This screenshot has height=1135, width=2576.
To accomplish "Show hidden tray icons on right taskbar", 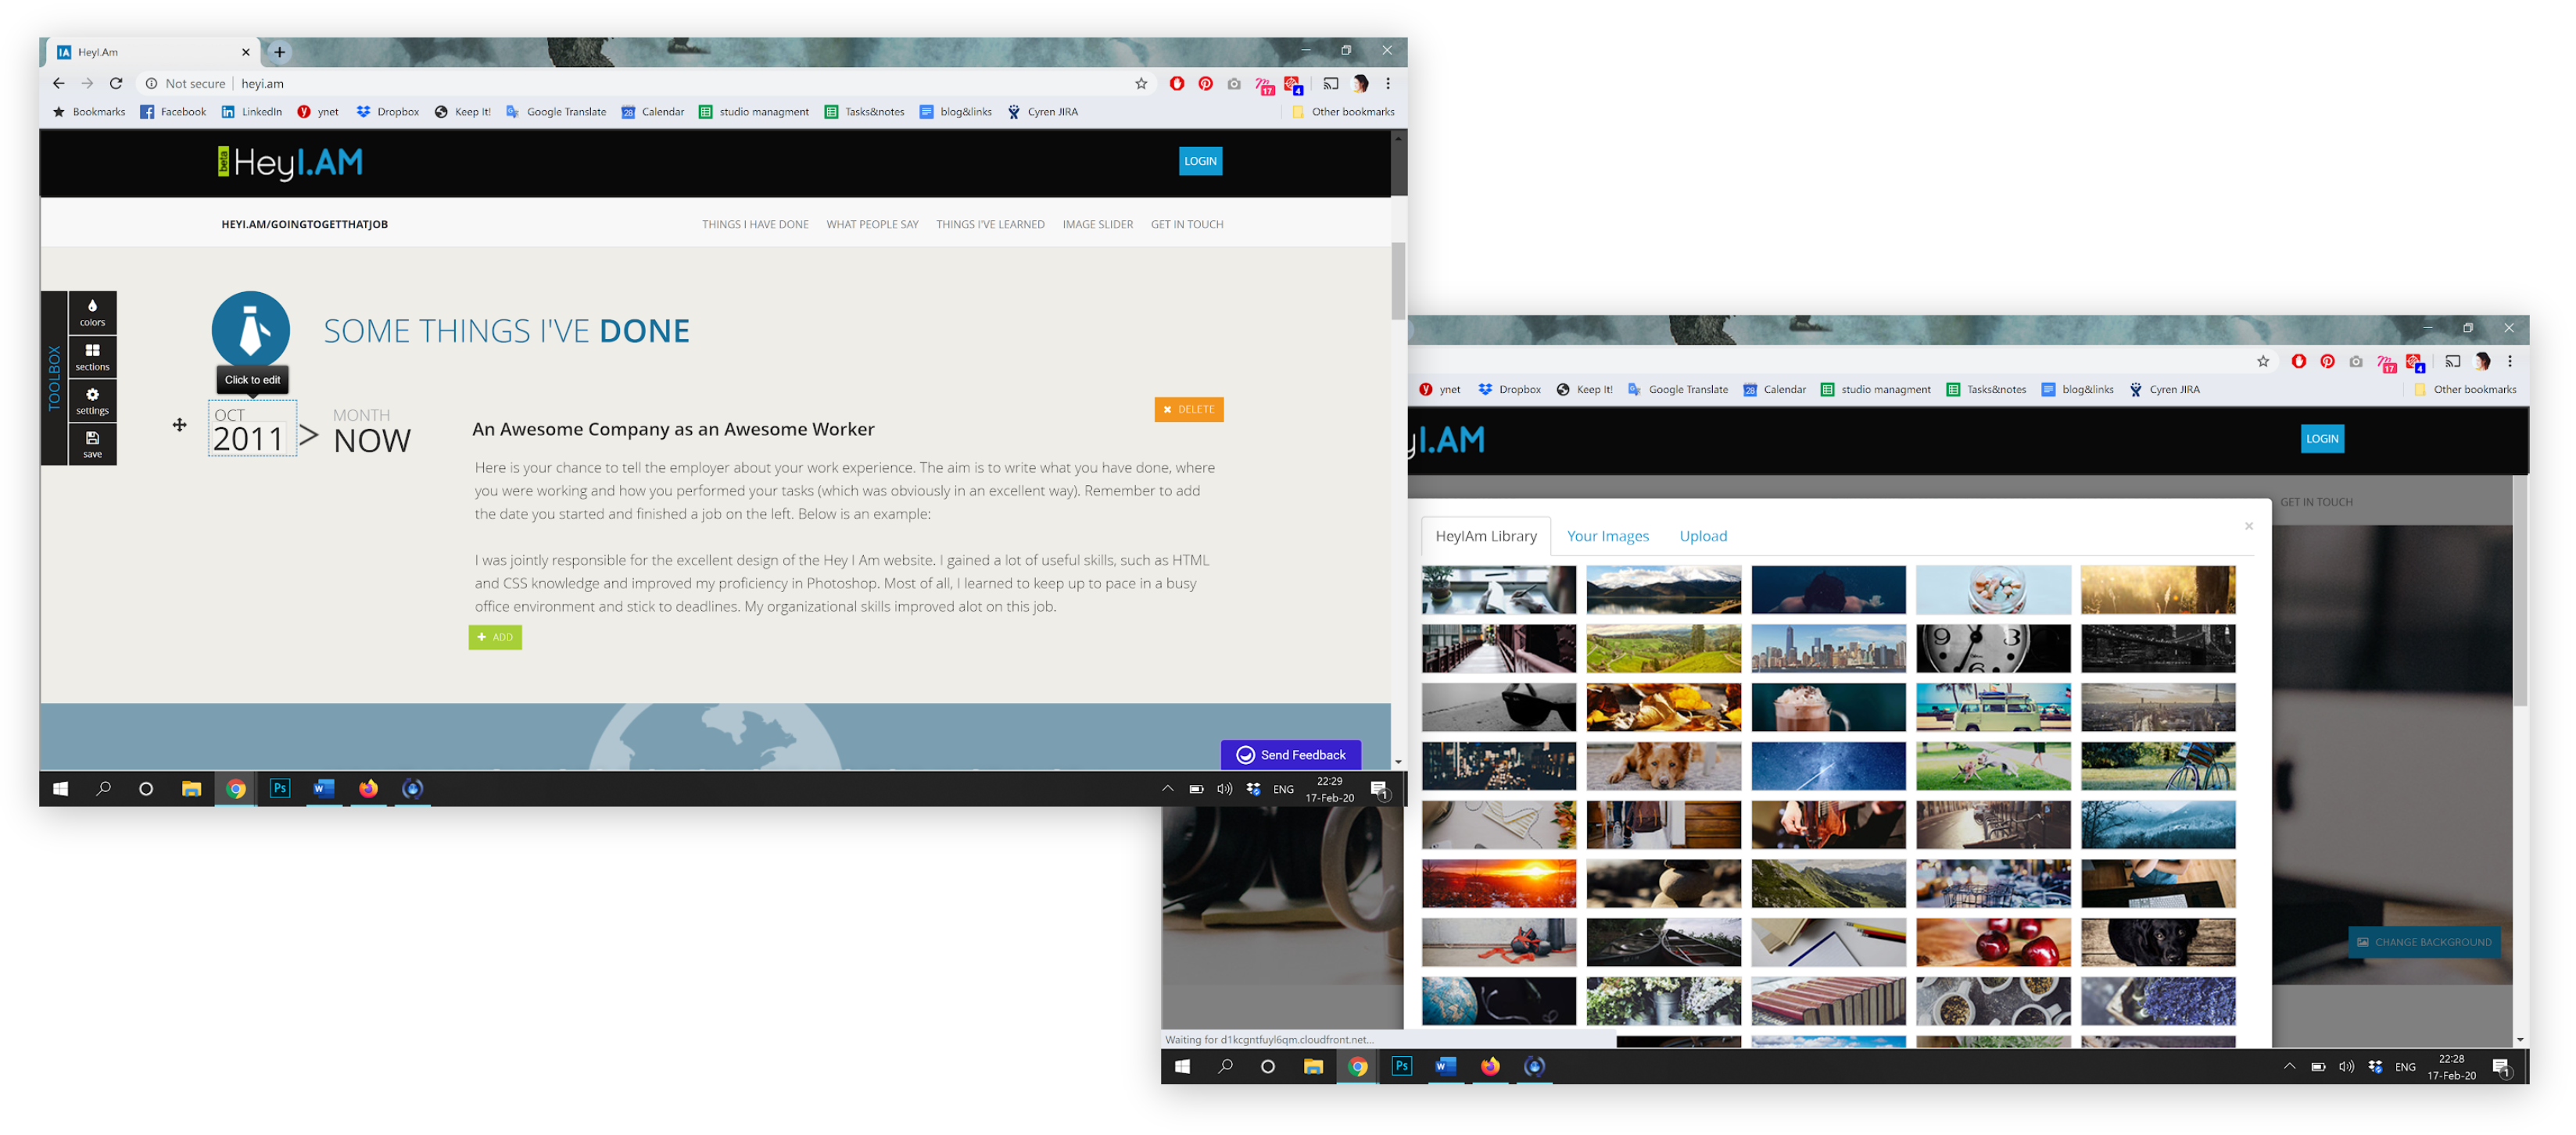I will [x=2289, y=1066].
